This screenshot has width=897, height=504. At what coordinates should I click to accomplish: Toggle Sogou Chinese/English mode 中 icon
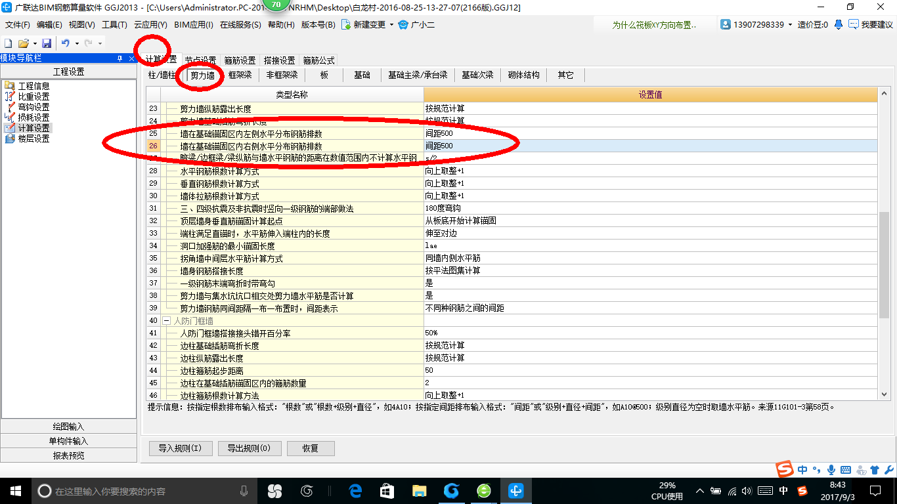[x=803, y=470]
